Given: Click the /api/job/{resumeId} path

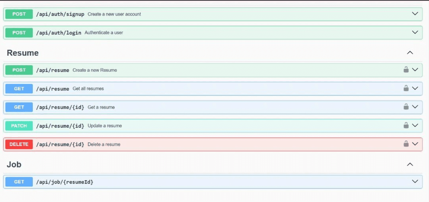Looking at the screenshot, I should click(x=64, y=182).
